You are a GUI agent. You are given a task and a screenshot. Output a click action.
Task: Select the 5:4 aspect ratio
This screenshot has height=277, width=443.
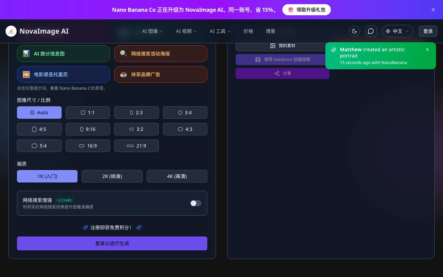[39, 146]
